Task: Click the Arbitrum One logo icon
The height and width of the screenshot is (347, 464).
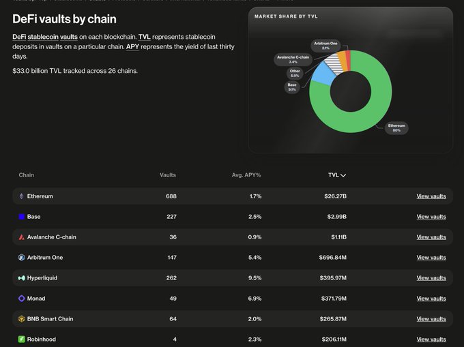Action: tap(21, 258)
